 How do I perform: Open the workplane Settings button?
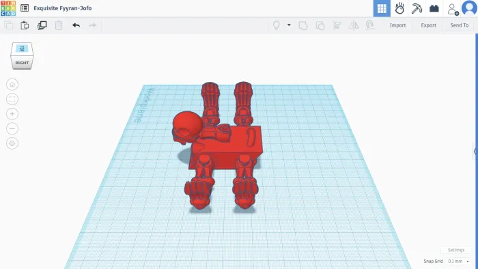tap(456, 250)
